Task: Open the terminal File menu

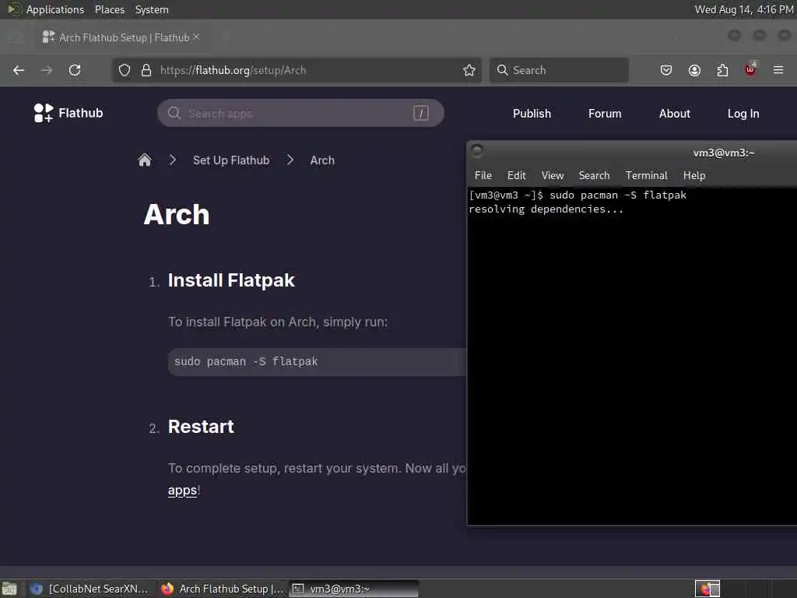Action: click(483, 175)
